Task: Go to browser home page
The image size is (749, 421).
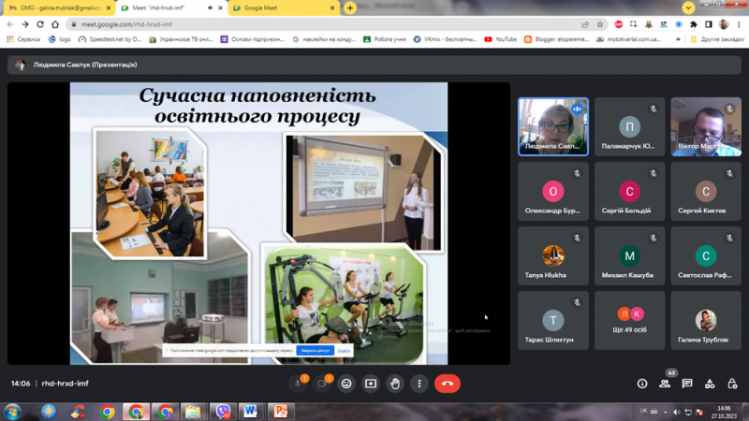Action: click(x=55, y=24)
